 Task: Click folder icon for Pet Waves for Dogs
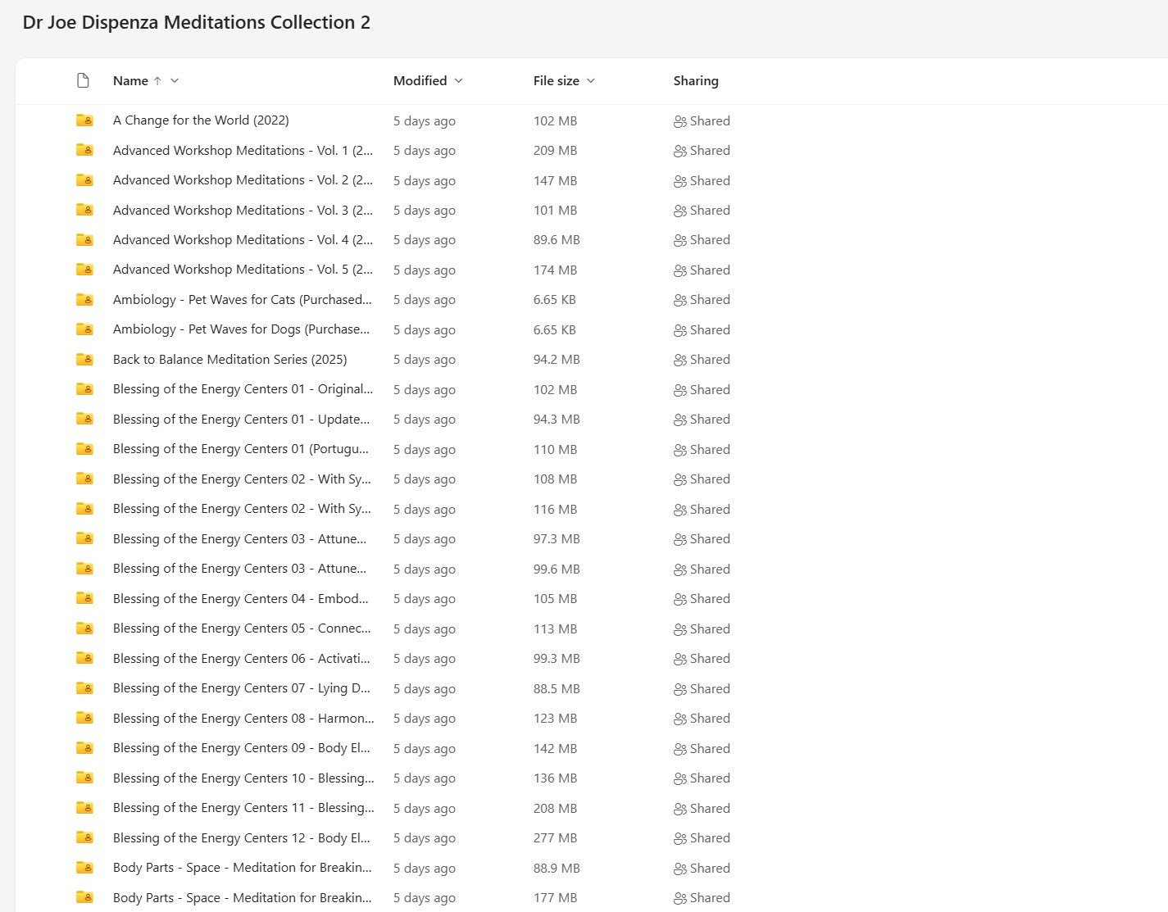[84, 329]
